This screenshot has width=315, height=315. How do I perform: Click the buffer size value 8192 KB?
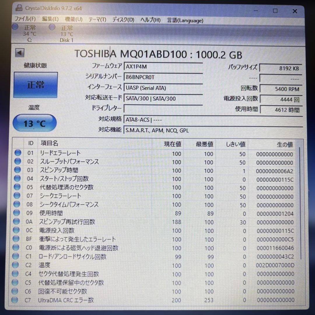tap(281, 68)
